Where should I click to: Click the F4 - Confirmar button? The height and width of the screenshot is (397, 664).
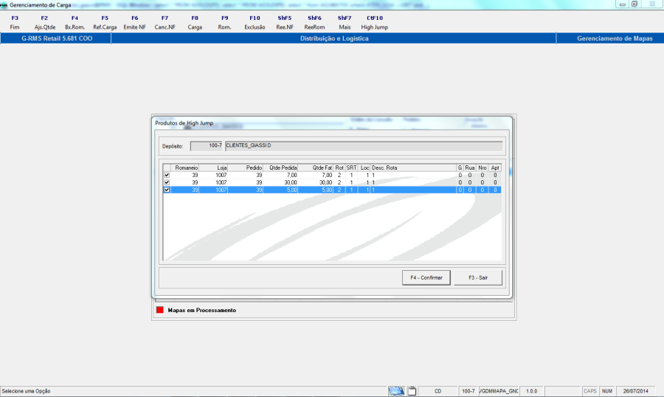pyautogui.click(x=426, y=278)
